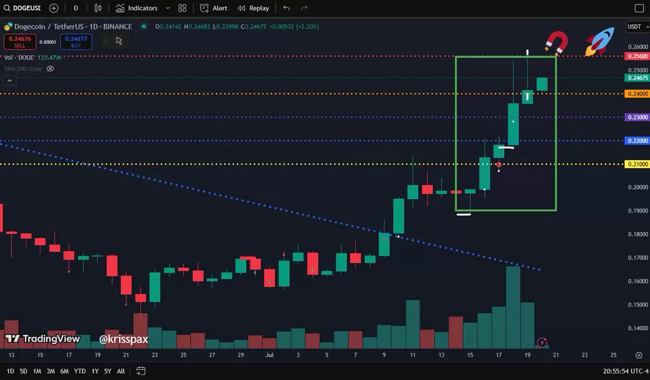
Task: Open the go-to-date calendar icon
Action: (141, 371)
